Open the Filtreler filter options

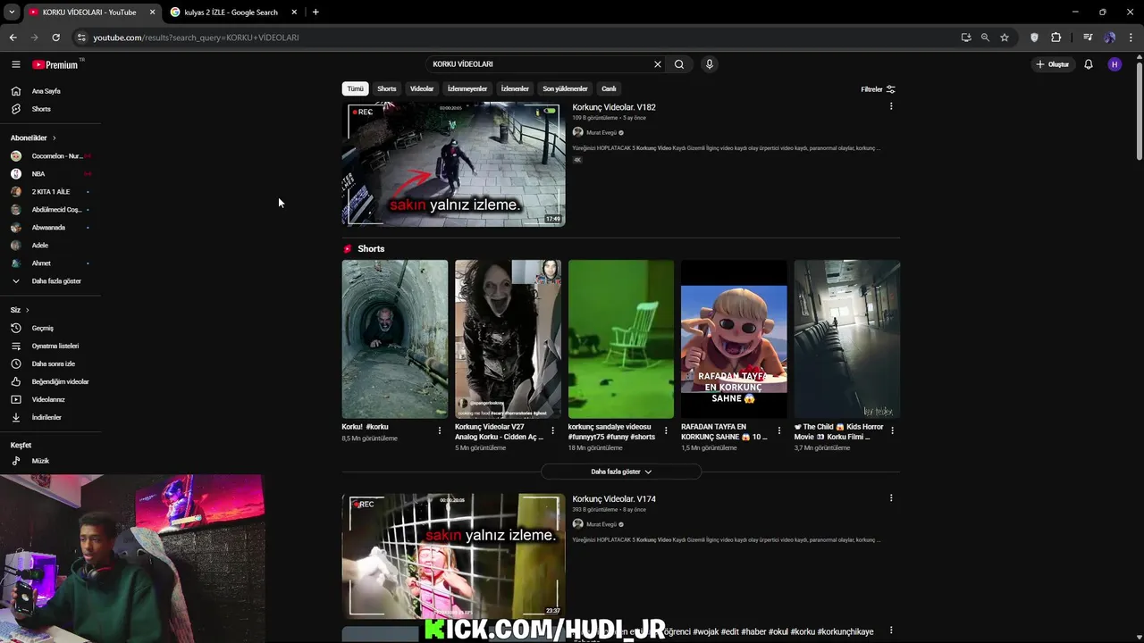(878, 89)
